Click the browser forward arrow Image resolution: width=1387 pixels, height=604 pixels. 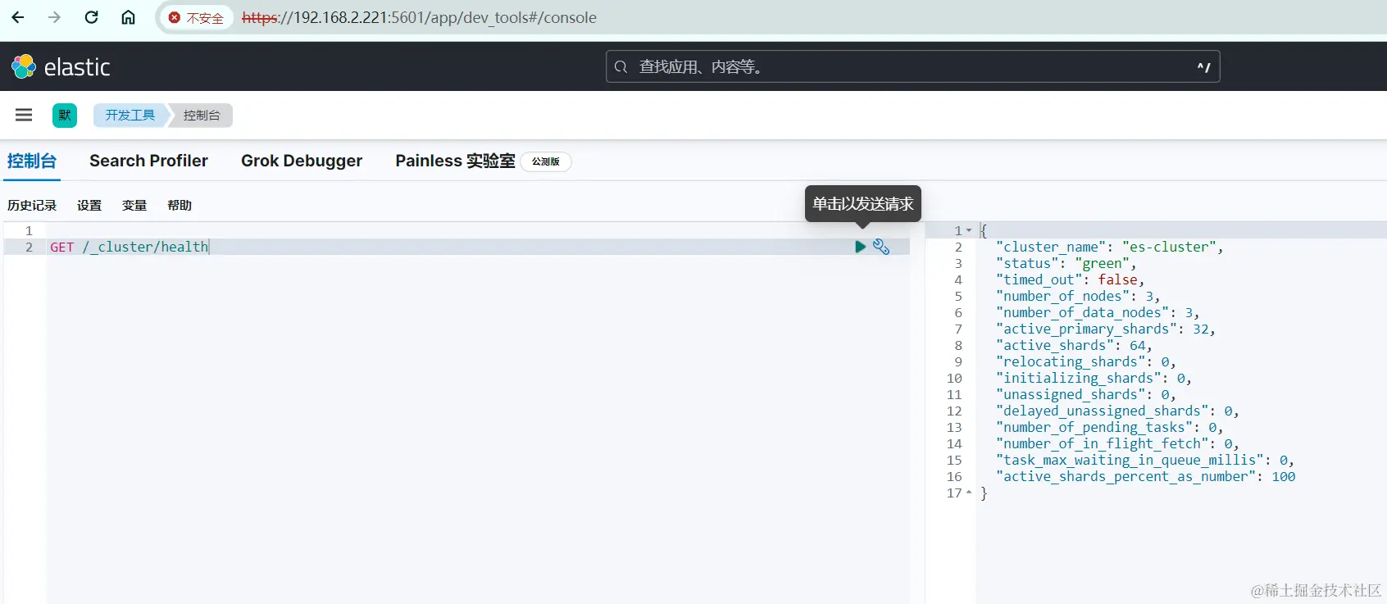(54, 17)
